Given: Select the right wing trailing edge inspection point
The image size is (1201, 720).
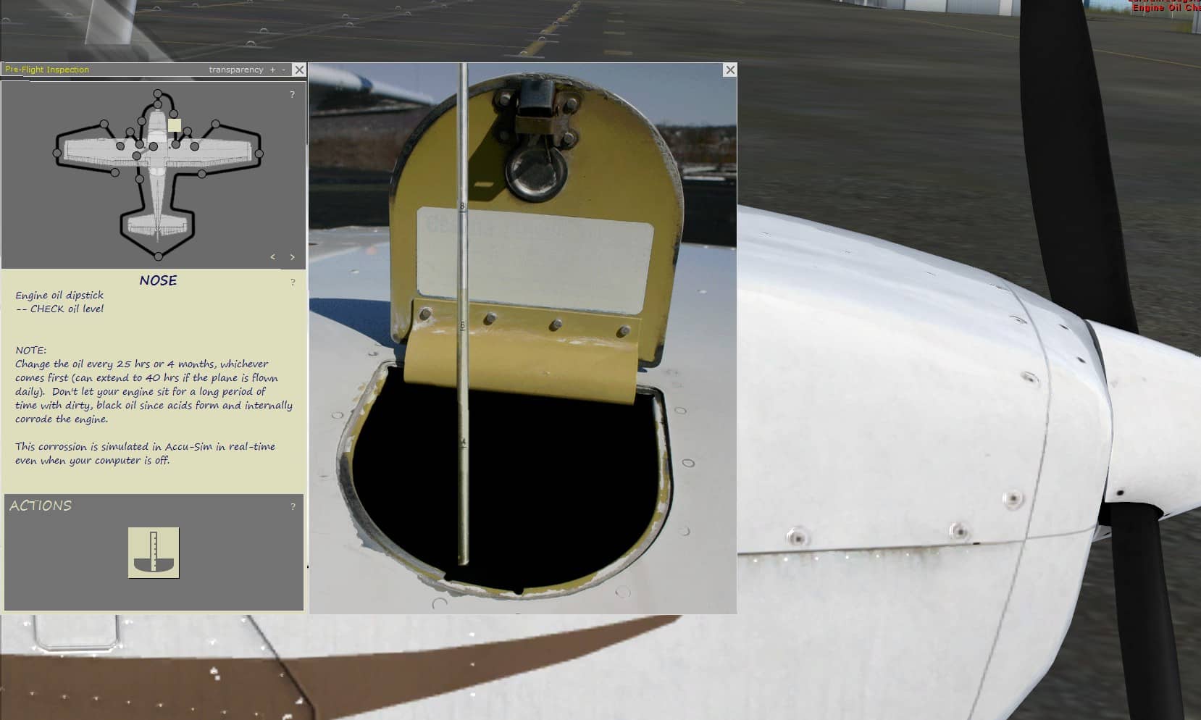Looking at the screenshot, I should click(x=201, y=173).
